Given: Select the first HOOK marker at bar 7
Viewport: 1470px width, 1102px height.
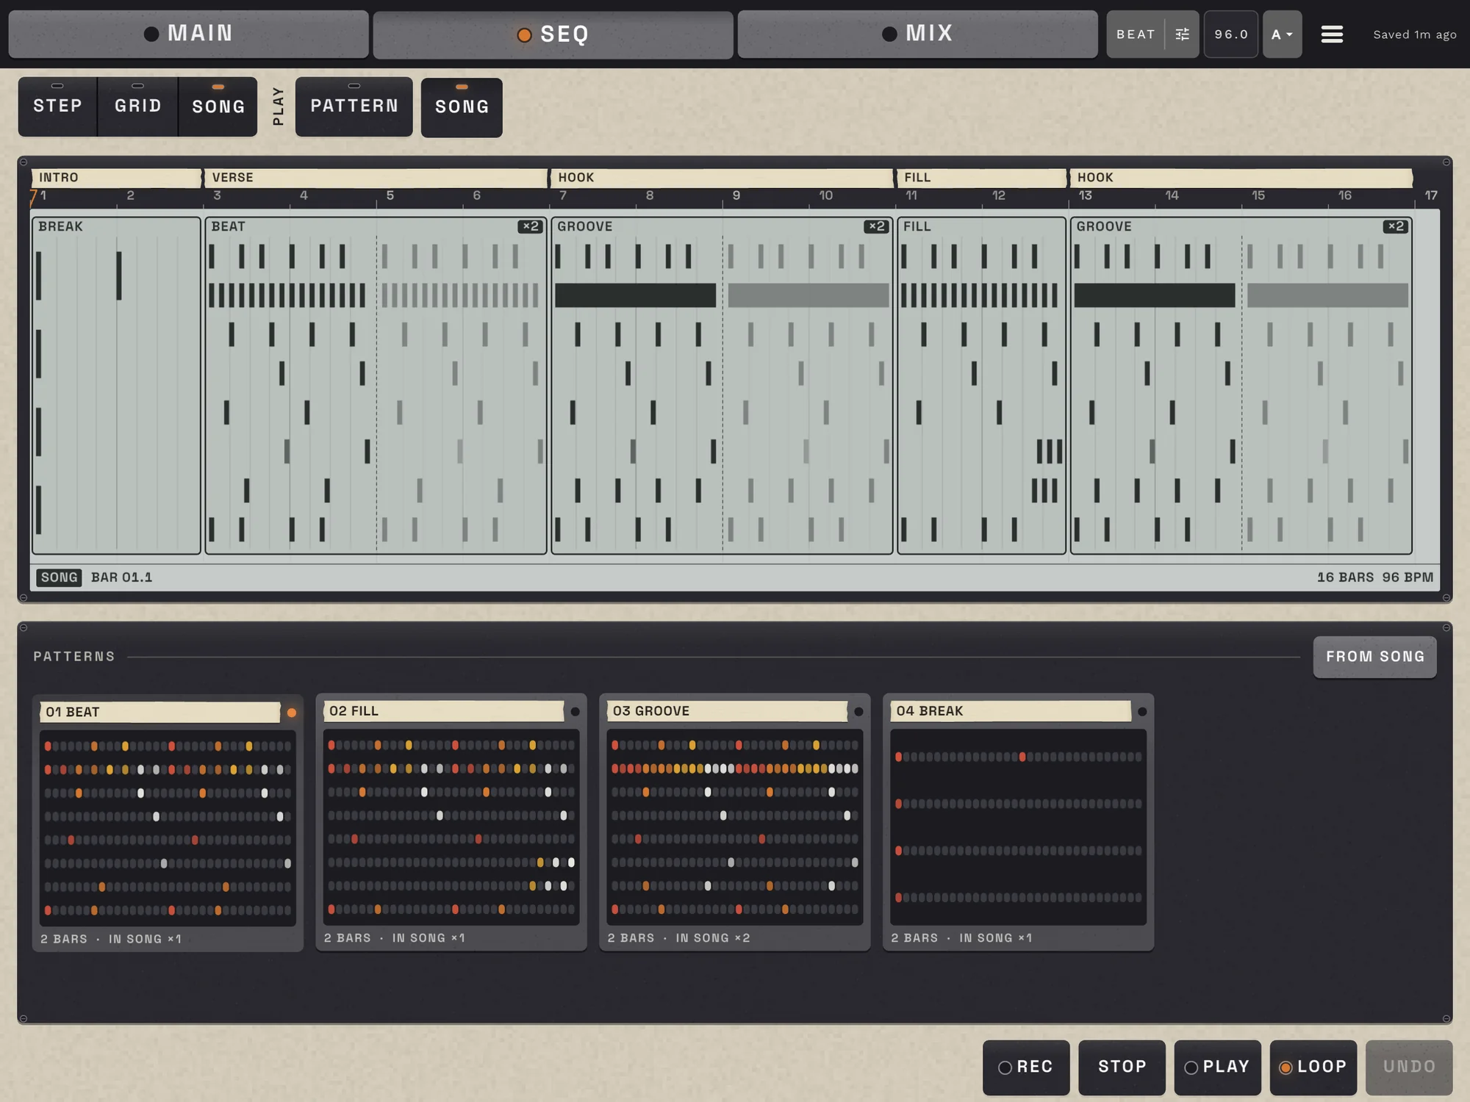Looking at the screenshot, I should tap(723, 178).
